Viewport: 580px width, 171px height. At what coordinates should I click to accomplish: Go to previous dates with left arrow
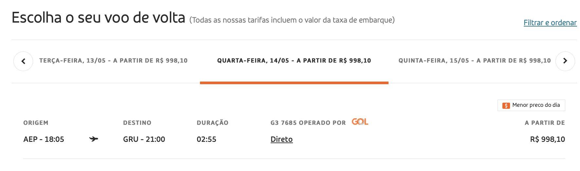click(x=23, y=61)
